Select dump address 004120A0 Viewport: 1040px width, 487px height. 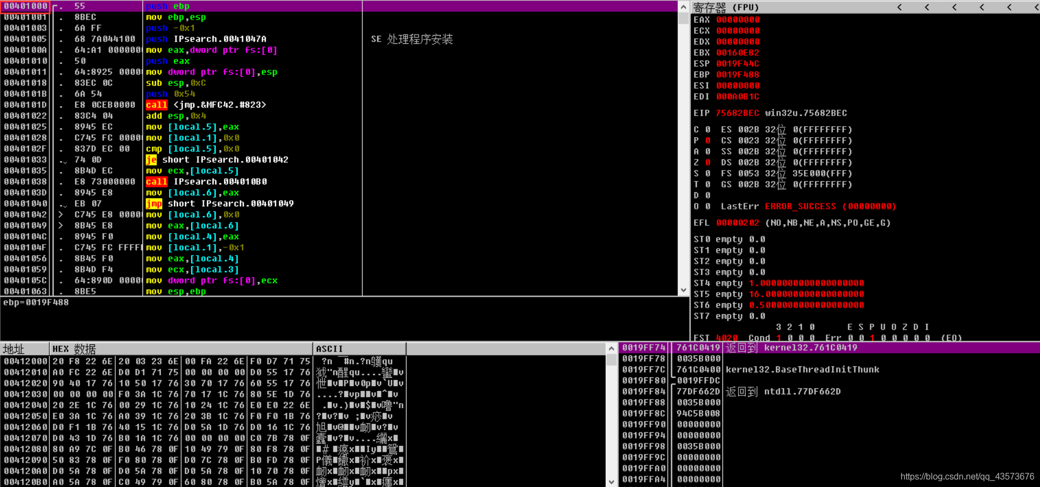click(26, 471)
